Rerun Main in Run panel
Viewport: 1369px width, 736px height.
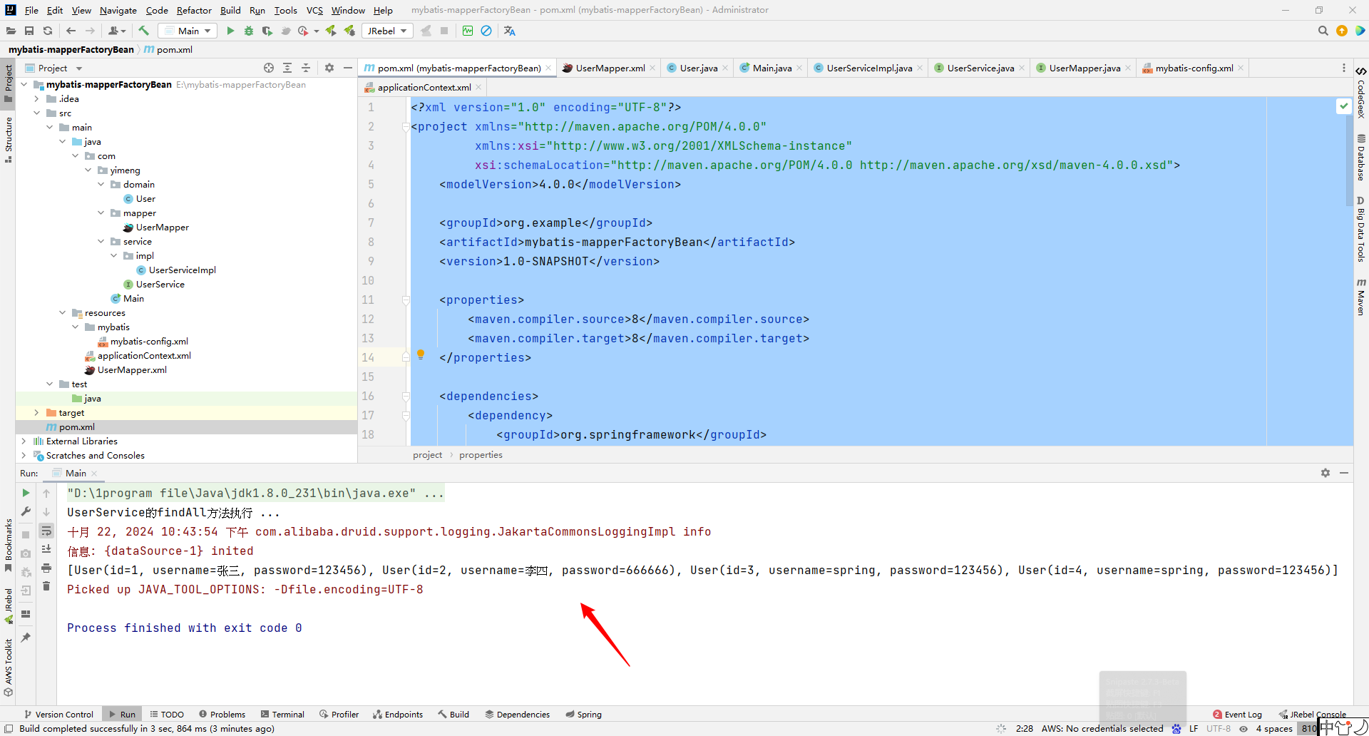pos(26,493)
